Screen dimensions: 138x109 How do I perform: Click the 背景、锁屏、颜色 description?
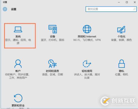[121, 40]
